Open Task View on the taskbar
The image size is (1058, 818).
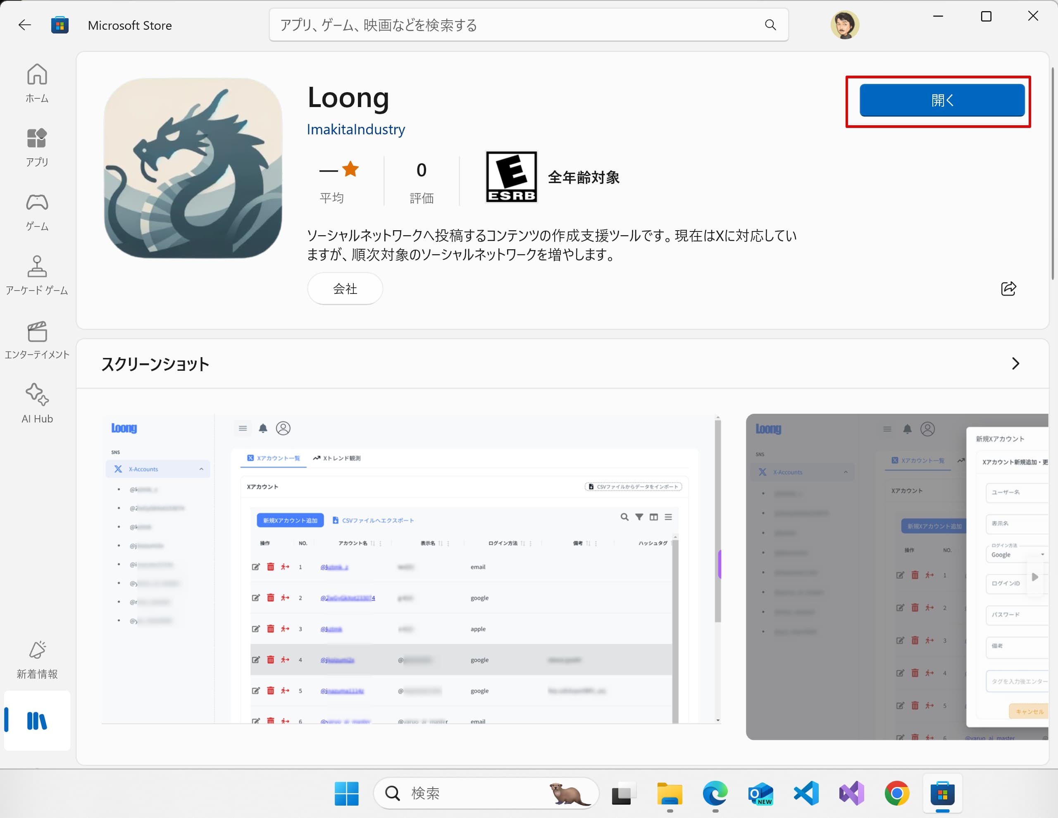tap(624, 793)
